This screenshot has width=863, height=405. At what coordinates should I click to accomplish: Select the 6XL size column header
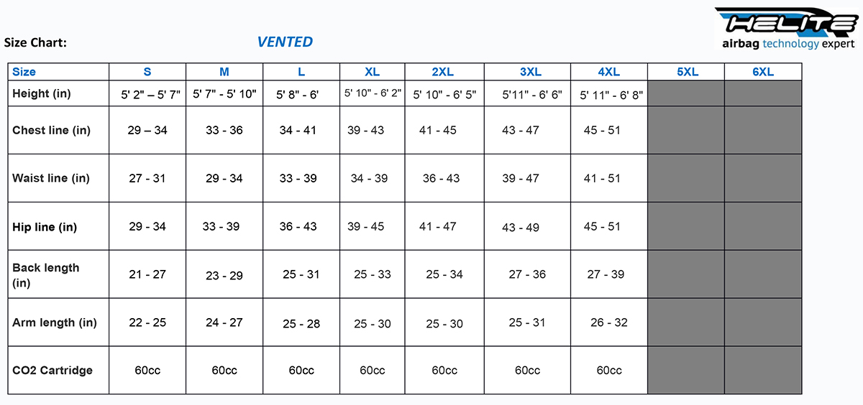pos(762,72)
